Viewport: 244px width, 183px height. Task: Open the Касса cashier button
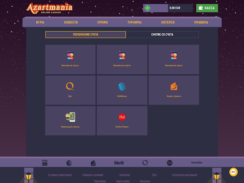207,8
